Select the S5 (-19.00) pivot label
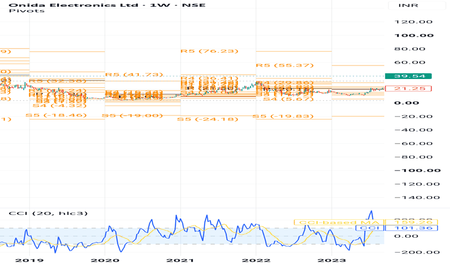This screenshot has height=265, width=450. coord(132,116)
